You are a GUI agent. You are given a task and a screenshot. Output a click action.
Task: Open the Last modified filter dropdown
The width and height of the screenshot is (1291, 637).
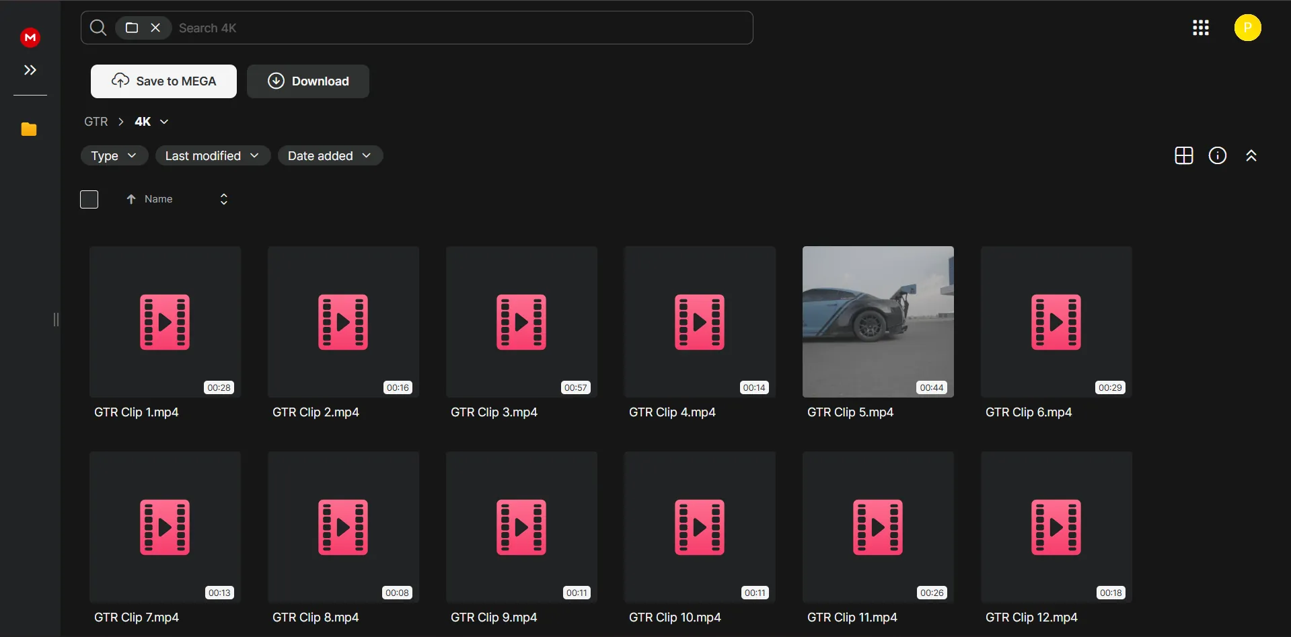click(213, 155)
